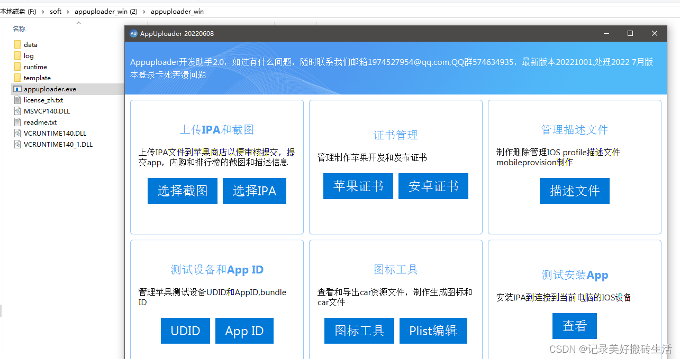Open 苹果证书 certificate management
This screenshot has width=680, height=359.
pos(358,186)
